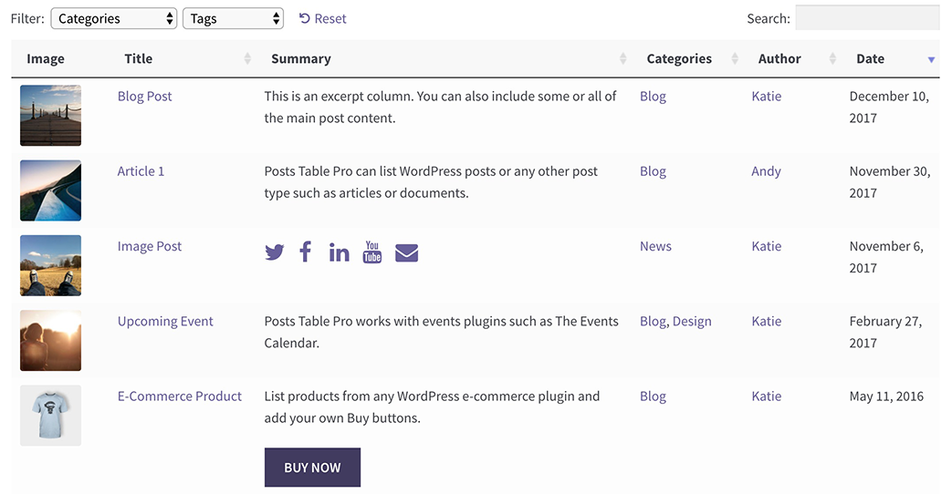Click the email envelope icon

[x=406, y=252]
